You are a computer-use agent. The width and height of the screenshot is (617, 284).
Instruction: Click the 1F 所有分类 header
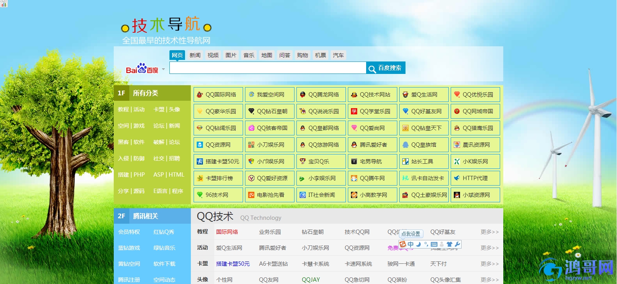pyautogui.click(x=152, y=93)
